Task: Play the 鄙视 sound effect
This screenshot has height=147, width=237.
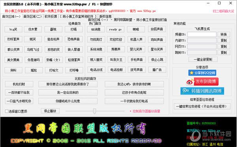Action: (x=53, y=29)
